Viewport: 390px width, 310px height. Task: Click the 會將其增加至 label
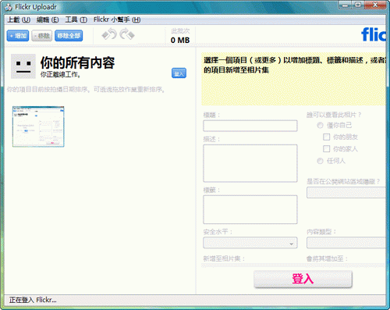click(327, 258)
